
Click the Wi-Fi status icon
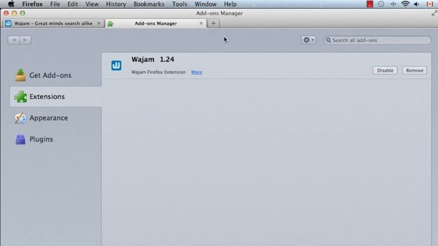(x=405, y=4)
